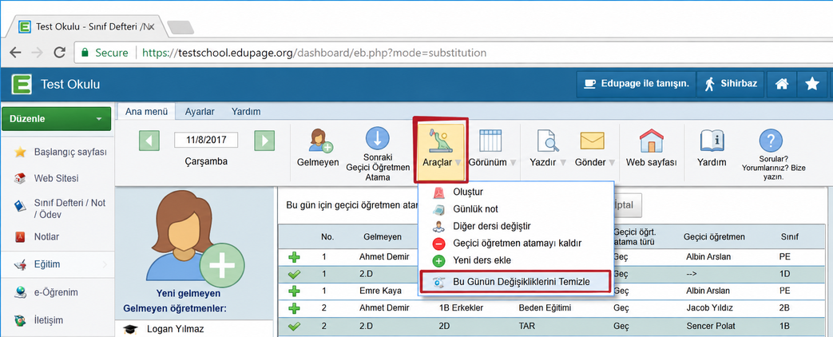Expand the Yazdır print dropdown
Viewport: 833px width, 337px height.
click(x=563, y=163)
